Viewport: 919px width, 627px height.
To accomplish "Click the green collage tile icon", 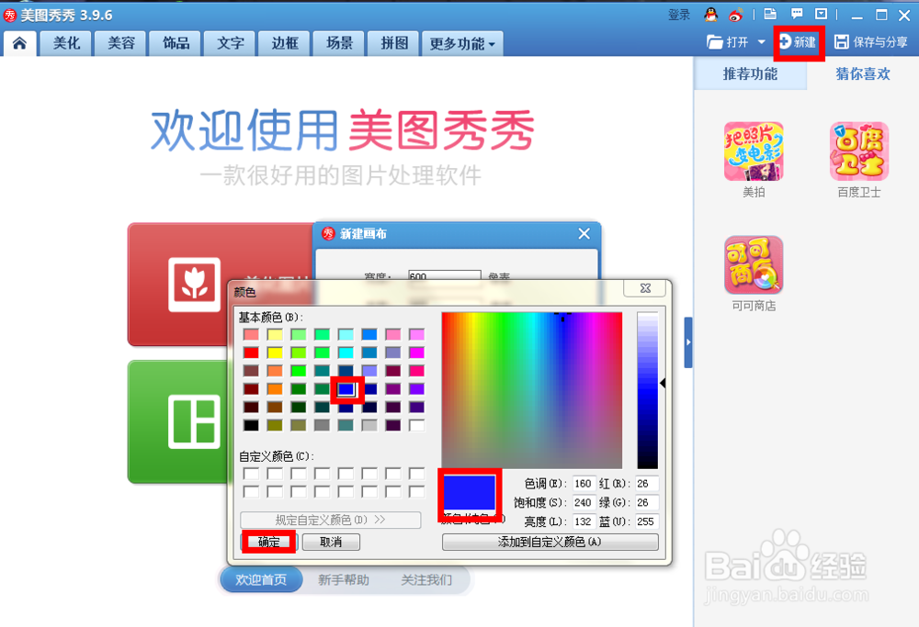I will tap(194, 421).
